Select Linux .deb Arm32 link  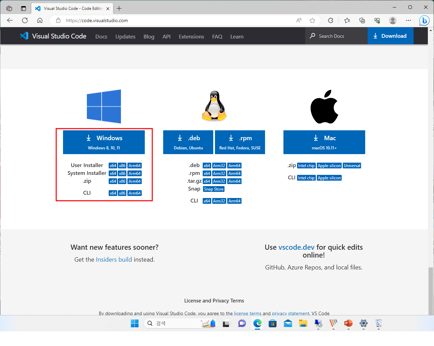(x=219, y=166)
